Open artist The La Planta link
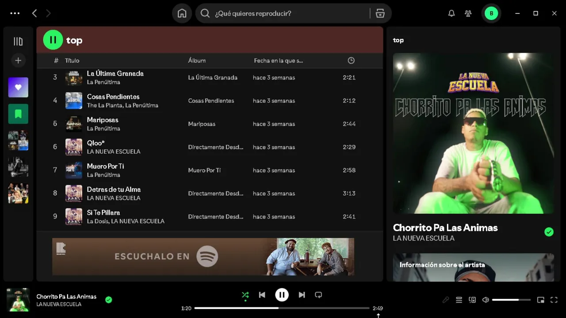 click(104, 105)
